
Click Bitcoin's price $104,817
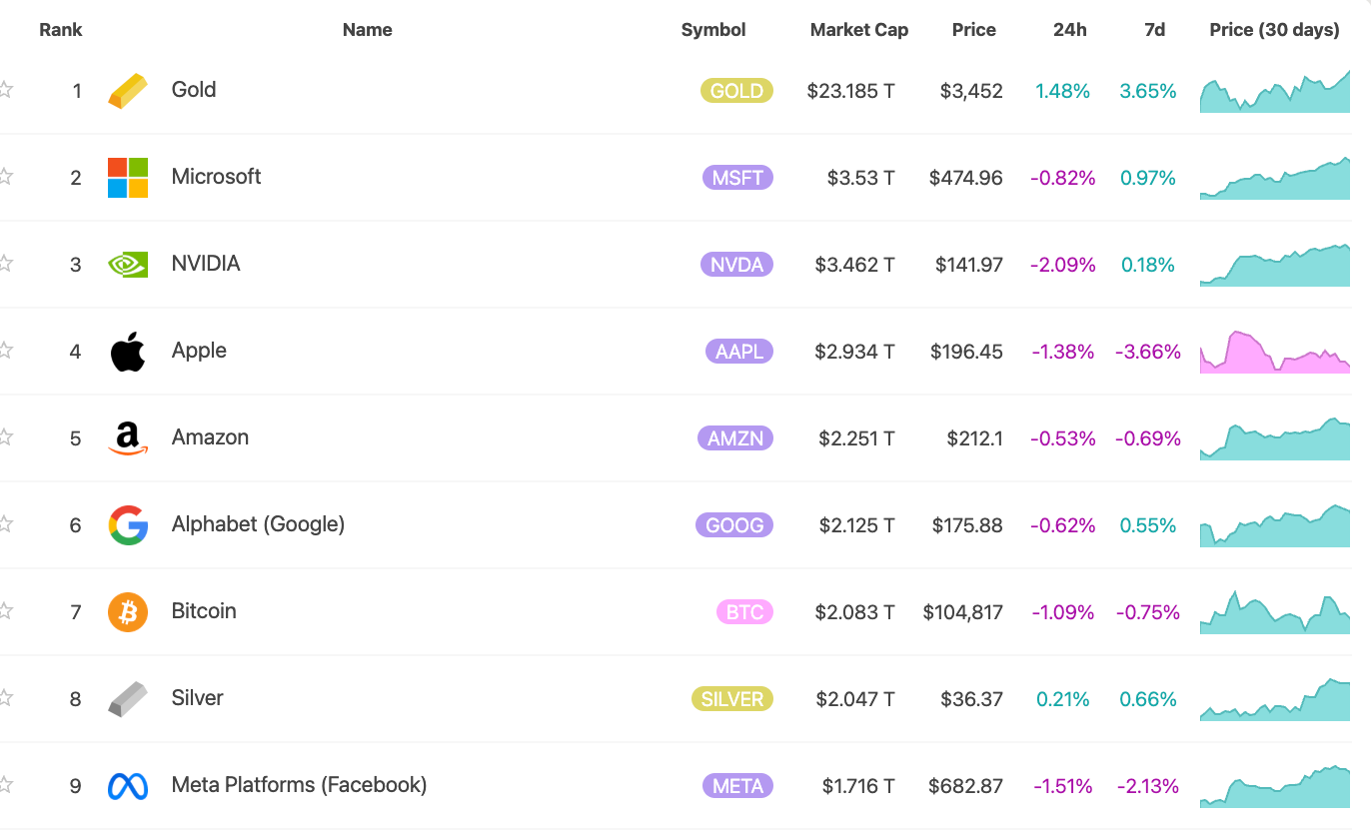pyautogui.click(x=963, y=612)
